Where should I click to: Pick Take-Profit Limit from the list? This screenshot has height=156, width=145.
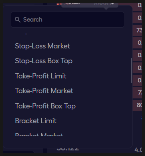click(x=40, y=76)
